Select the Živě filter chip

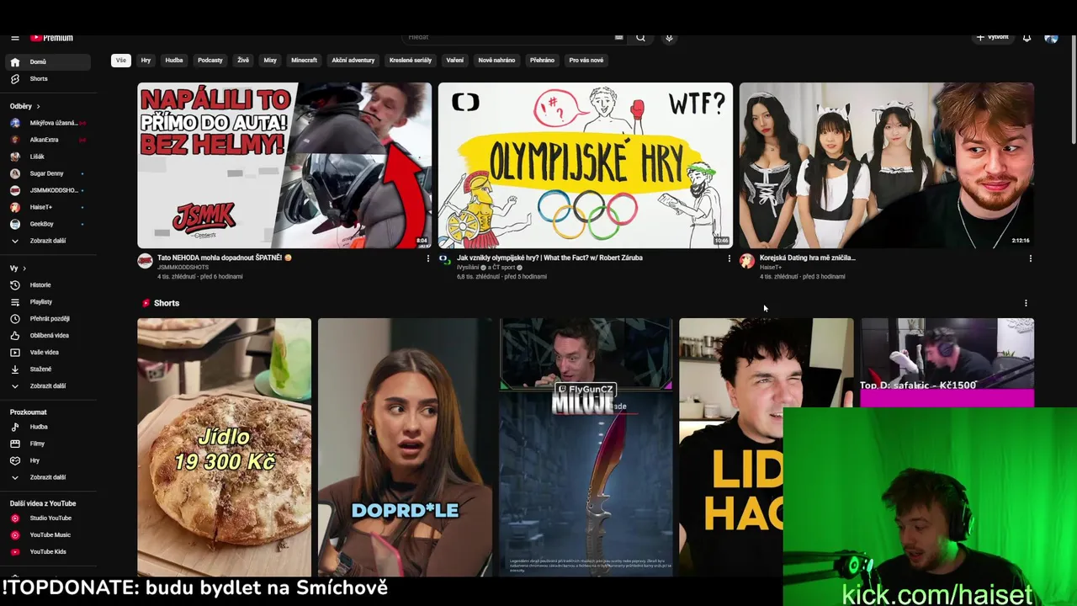[243, 61]
